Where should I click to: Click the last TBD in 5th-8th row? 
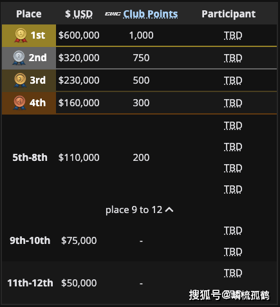tap(233, 189)
